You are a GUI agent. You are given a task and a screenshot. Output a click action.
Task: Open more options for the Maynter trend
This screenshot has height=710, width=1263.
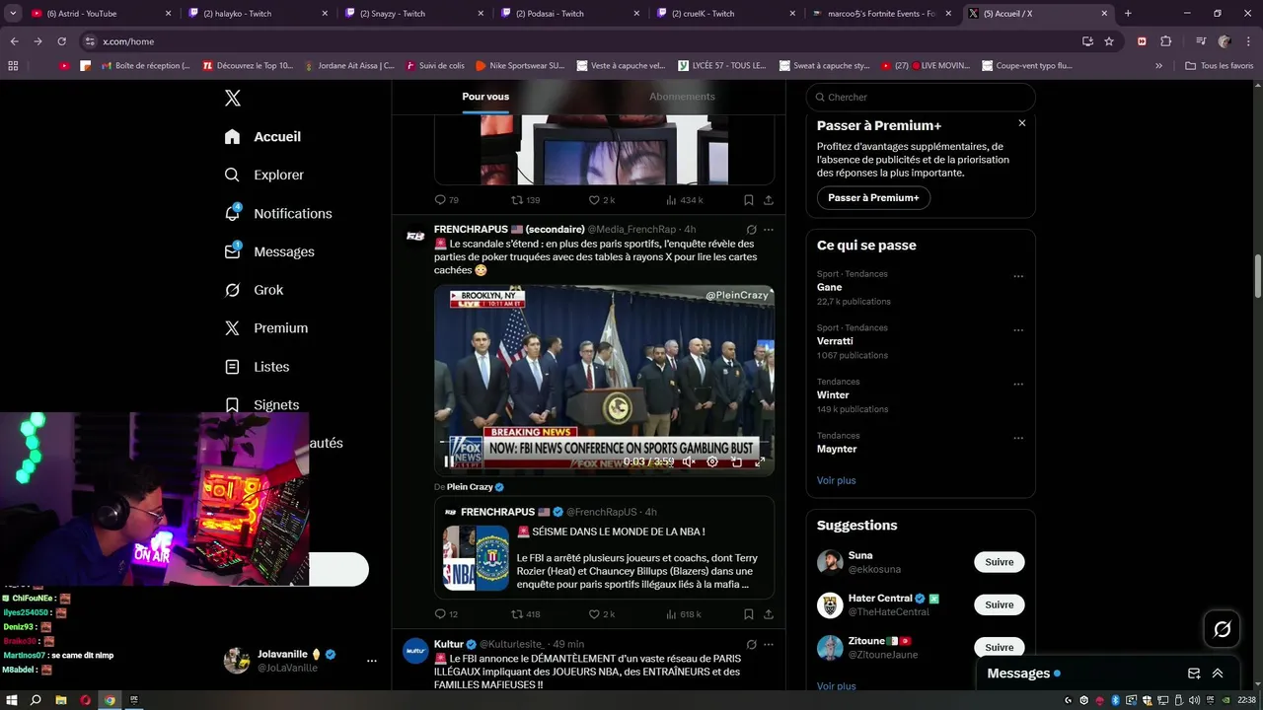tap(1018, 438)
